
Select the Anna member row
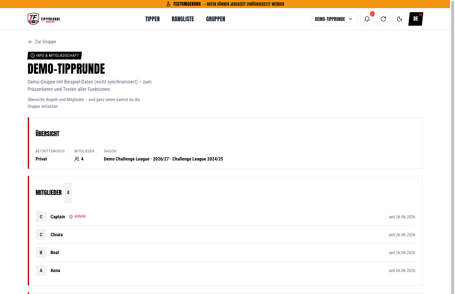click(x=225, y=270)
